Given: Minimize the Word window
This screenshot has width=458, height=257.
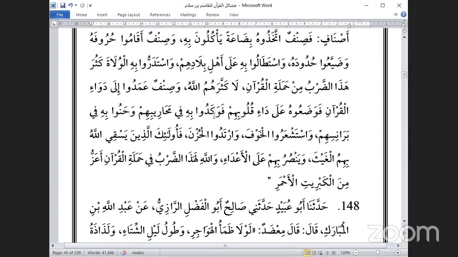Looking at the screenshot, I should (366, 5).
